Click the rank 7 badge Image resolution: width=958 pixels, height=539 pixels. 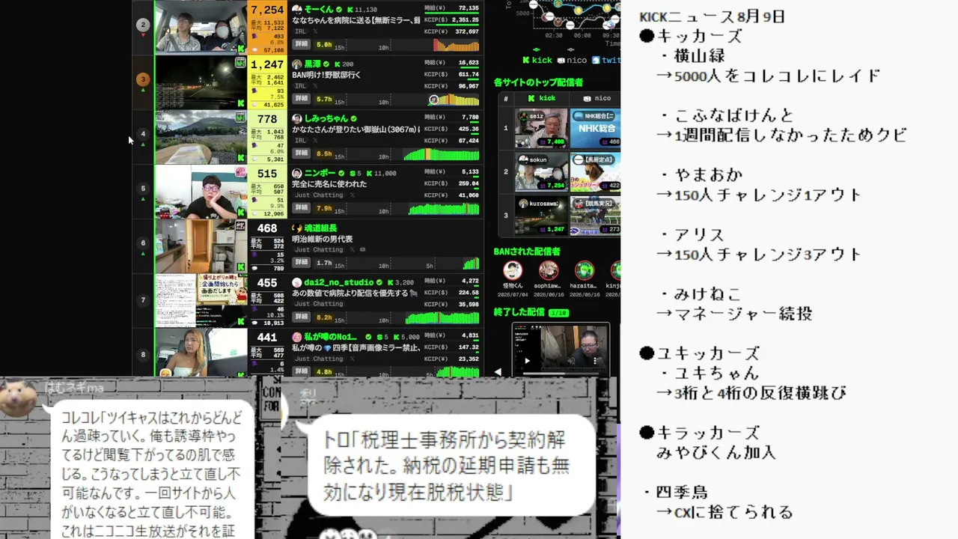143,300
